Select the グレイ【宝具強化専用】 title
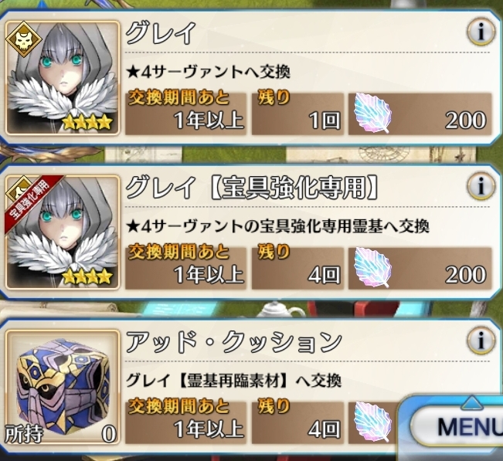The image size is (503, 461). pyautogui.click(x=252, y=187)
